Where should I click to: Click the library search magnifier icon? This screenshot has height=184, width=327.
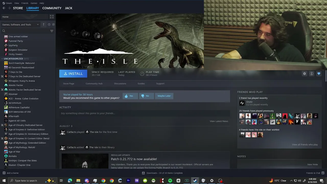click(4, 31)
